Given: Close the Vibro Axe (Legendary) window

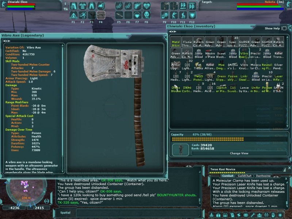Looking at the screenshot, I should [x=166, y=37].
